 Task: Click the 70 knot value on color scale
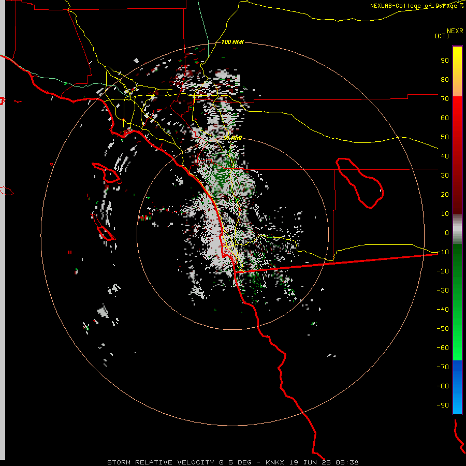click(445, 99)
